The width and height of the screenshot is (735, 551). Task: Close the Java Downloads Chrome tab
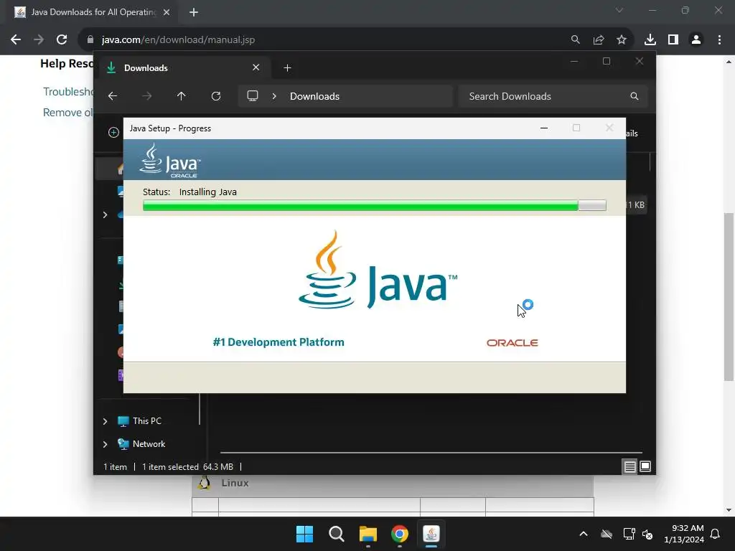point(167,12)
